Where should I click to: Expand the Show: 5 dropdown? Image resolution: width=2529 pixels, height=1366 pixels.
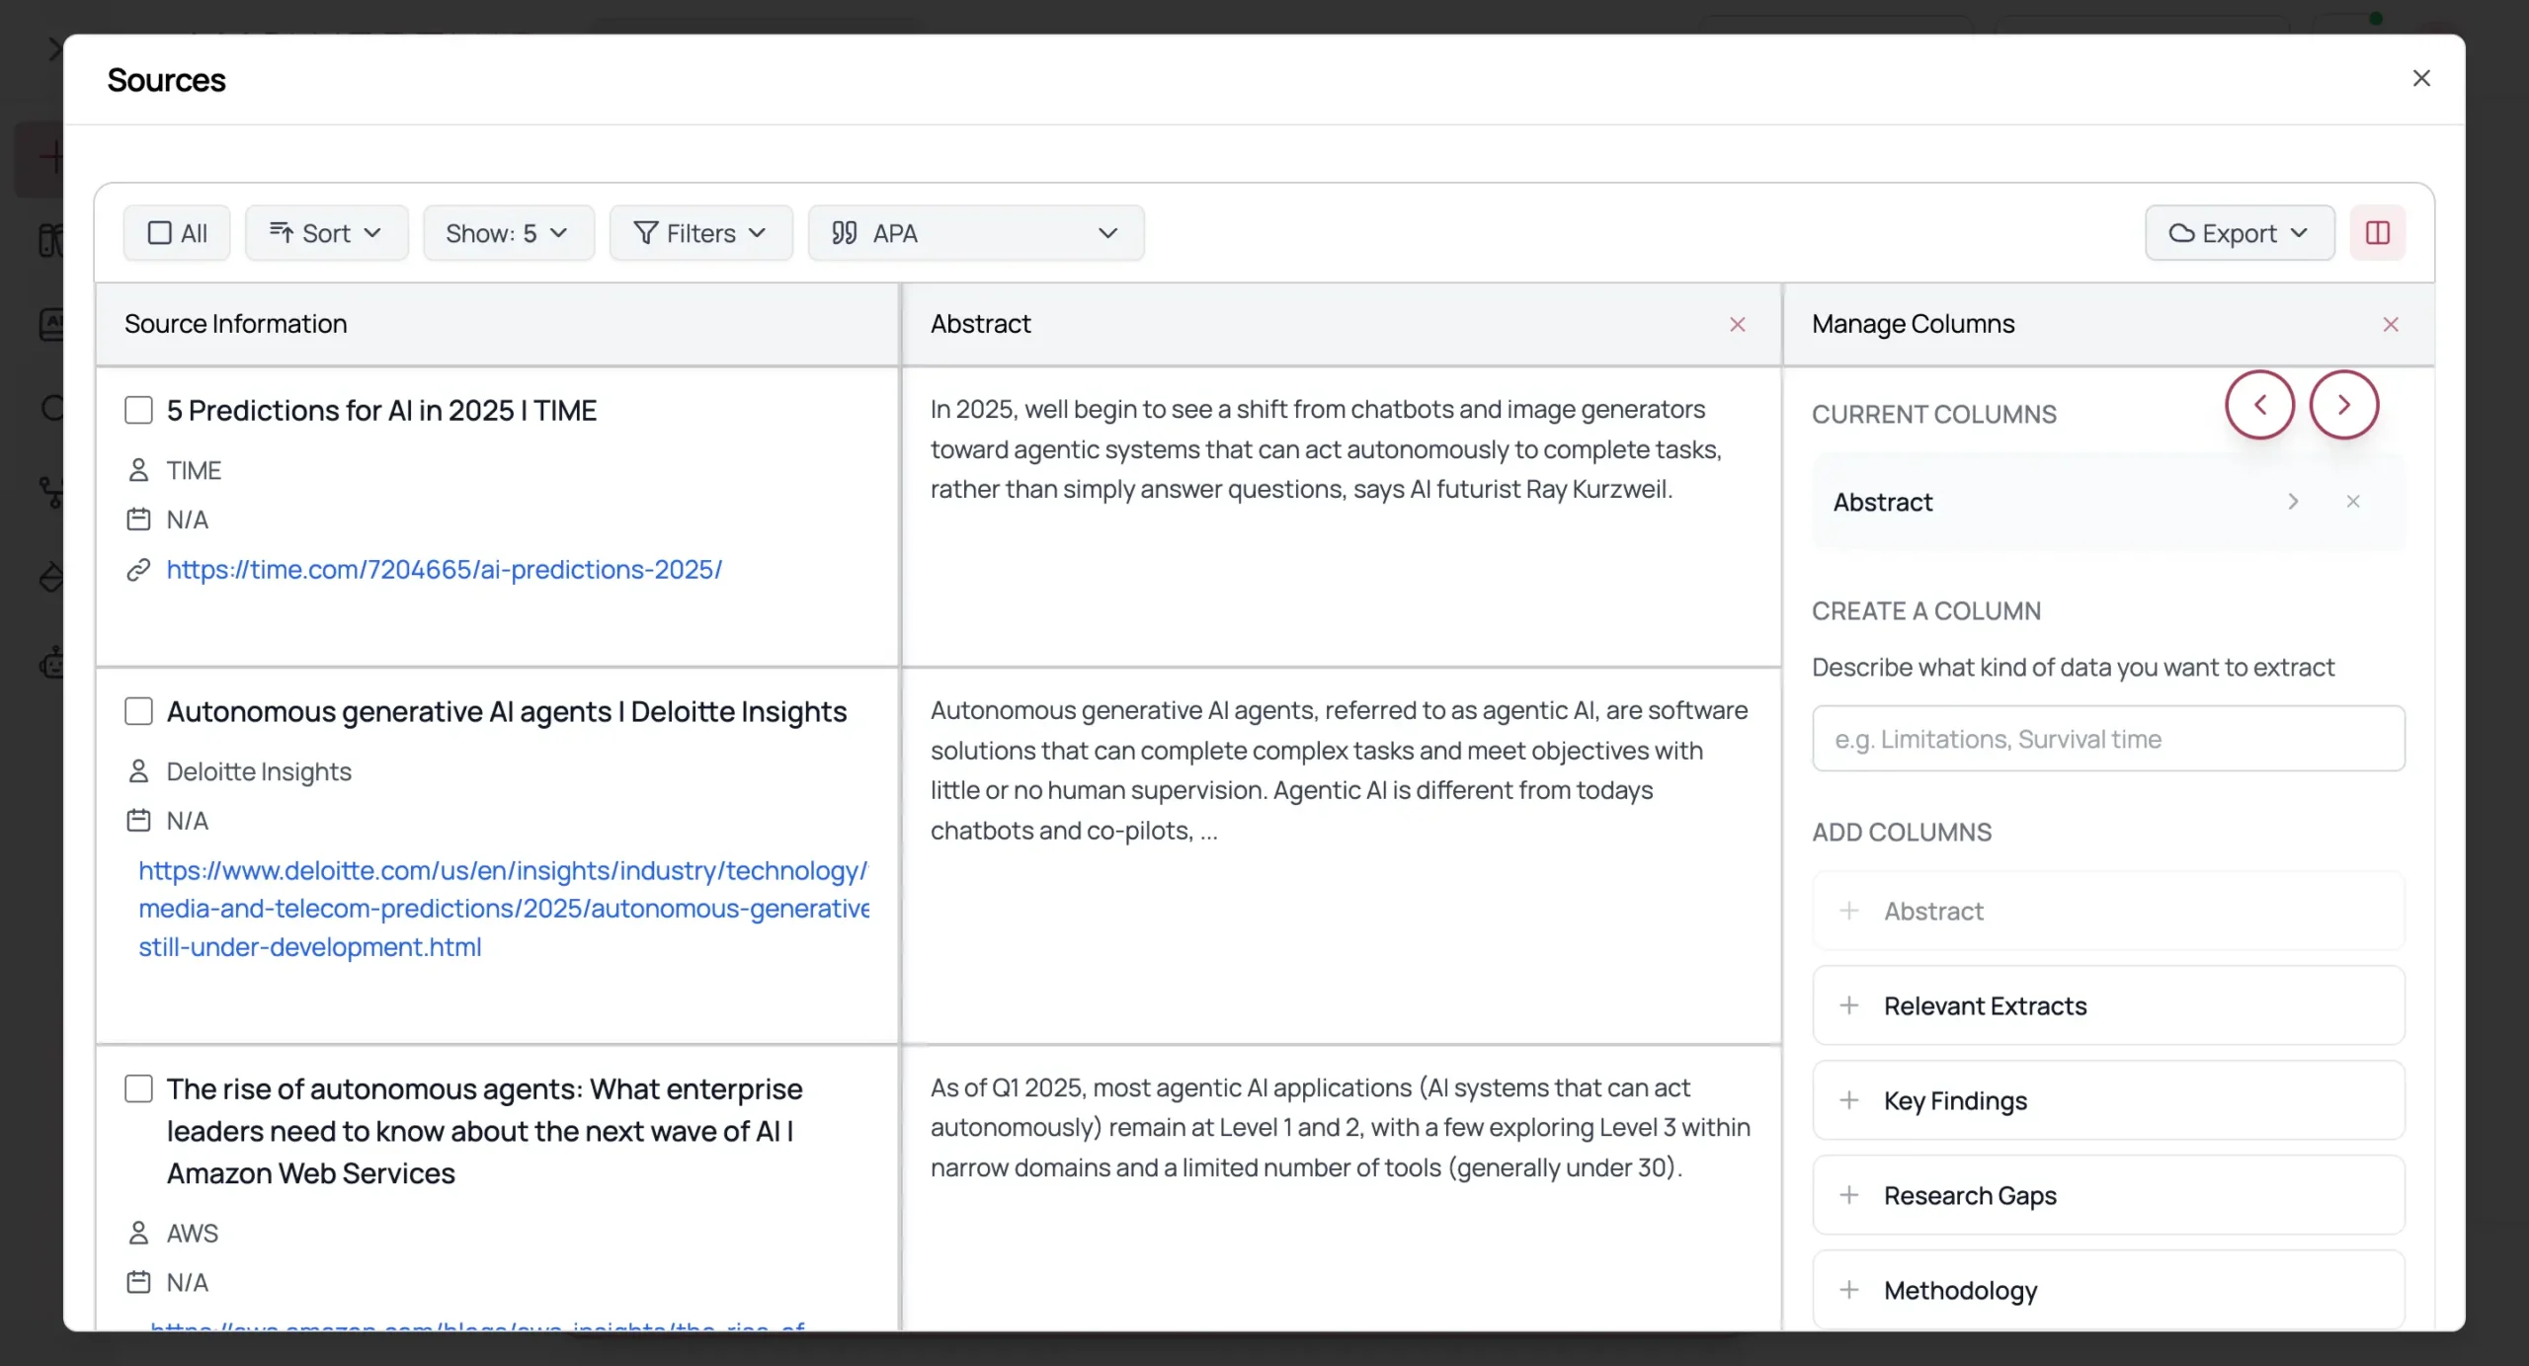coord(508,233)
